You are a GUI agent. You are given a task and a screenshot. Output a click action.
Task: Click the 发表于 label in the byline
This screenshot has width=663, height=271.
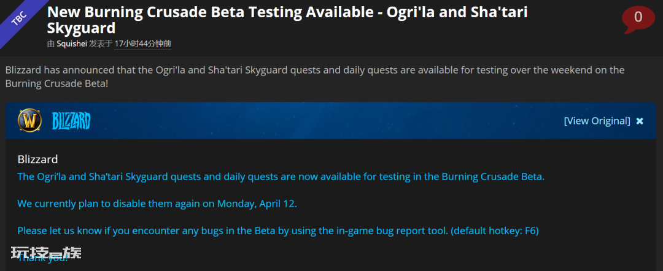pos(101,44)
